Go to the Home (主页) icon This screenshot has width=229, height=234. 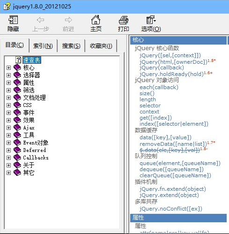[96, 20]
